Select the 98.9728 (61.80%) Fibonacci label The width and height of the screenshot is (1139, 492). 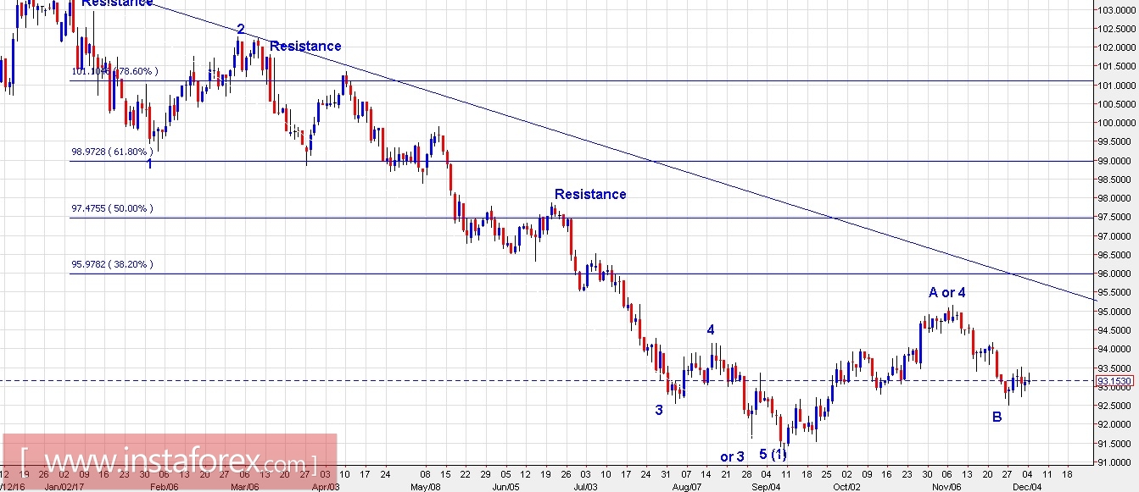click(x=113, y=152)
